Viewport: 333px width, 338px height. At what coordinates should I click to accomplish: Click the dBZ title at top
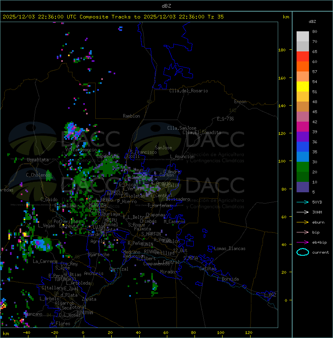[x=166, y=6]
